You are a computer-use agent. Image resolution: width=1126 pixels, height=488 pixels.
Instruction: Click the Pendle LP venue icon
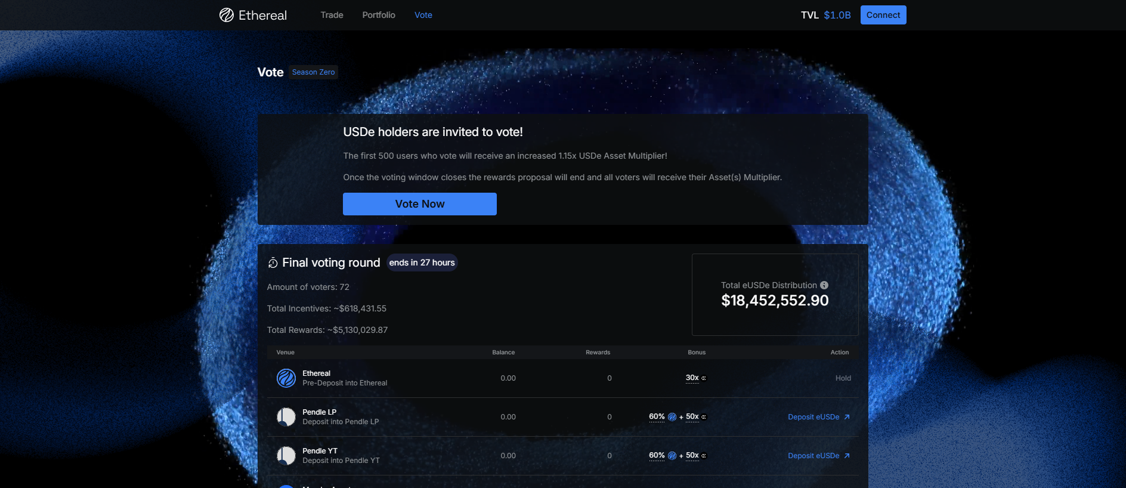(x=286, y=417)
